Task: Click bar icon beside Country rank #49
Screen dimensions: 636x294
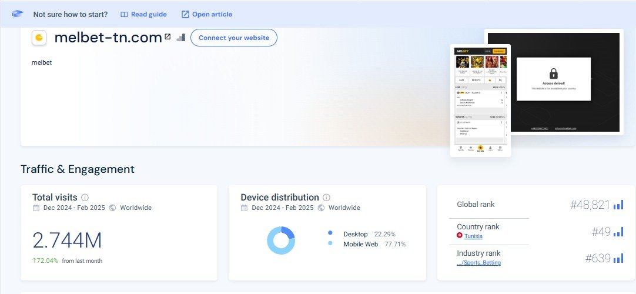Action: [x=618, y=232]
